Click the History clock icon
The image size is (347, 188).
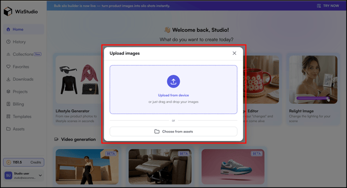click(x=8, y=41)
